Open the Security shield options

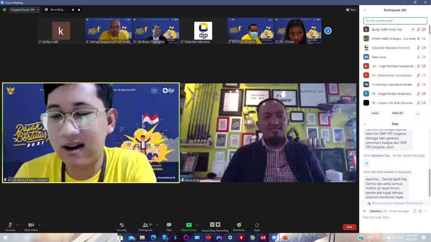[122, 225]
